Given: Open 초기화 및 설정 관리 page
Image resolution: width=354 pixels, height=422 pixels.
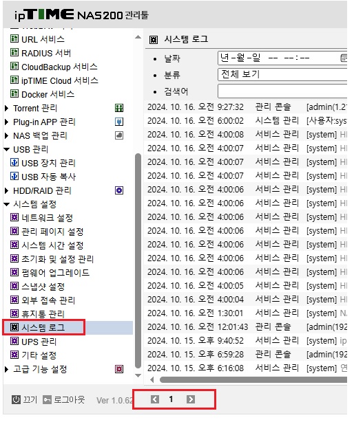Looking at the screenshot, I should 57,259.
